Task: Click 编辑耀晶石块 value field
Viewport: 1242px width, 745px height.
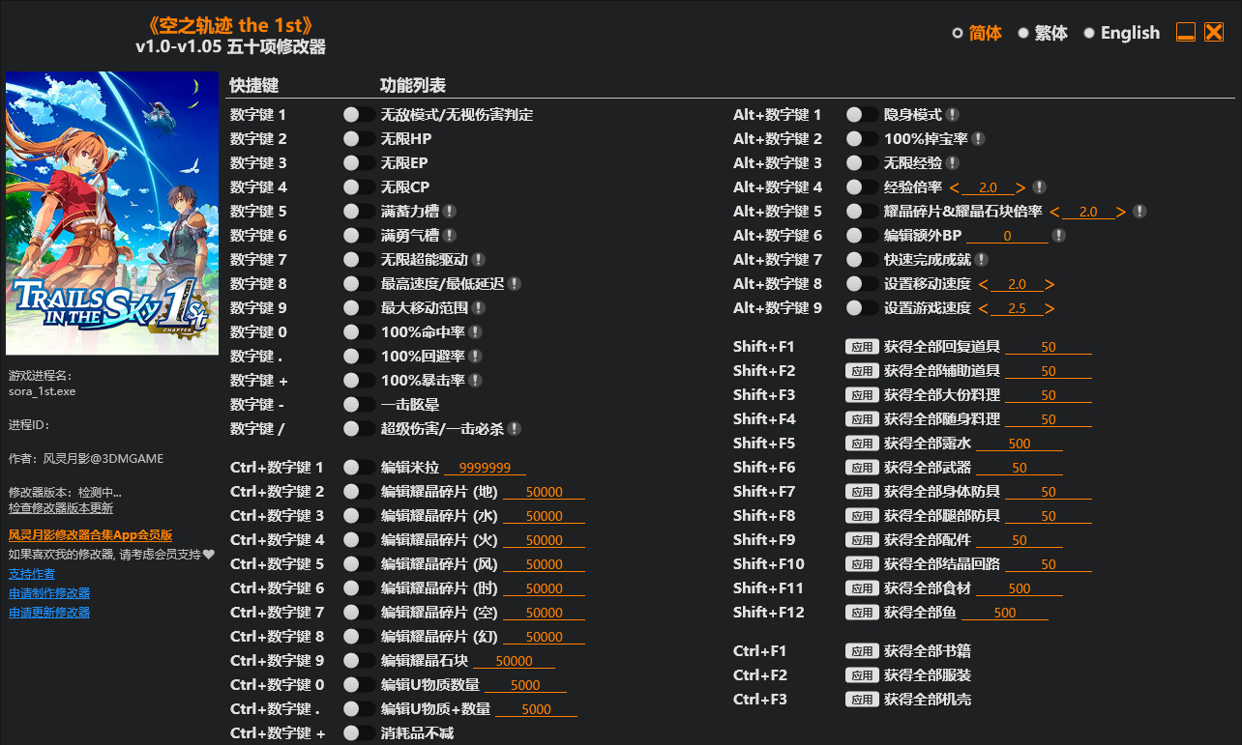Action: (x=515, y=661)
